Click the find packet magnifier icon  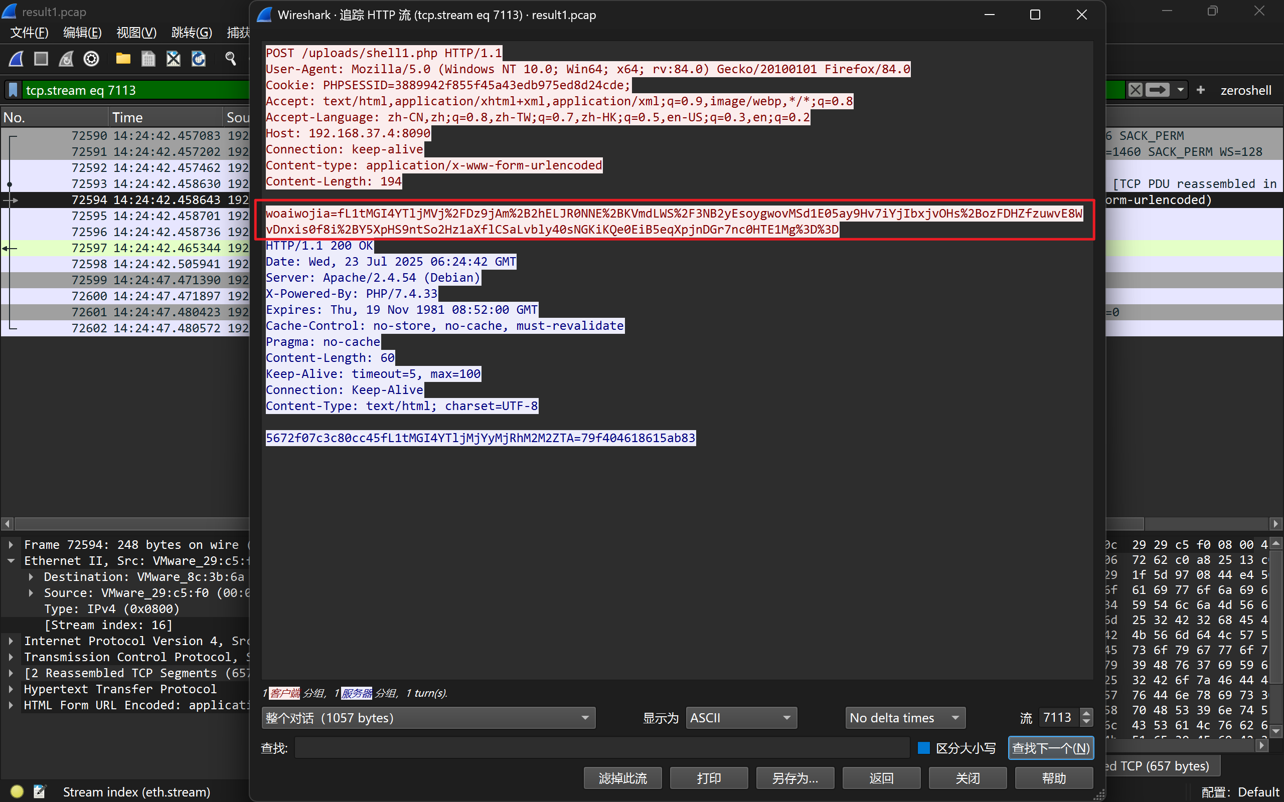tap(230, 59)
